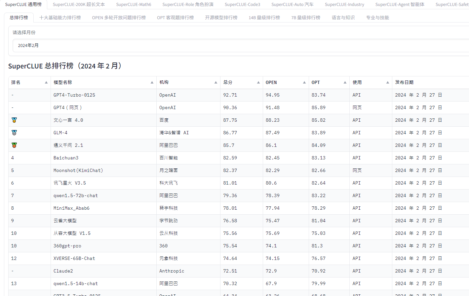
Task: Click the SuperCLUE 总排行榜 heading text
Action: [x=66, y=66]
